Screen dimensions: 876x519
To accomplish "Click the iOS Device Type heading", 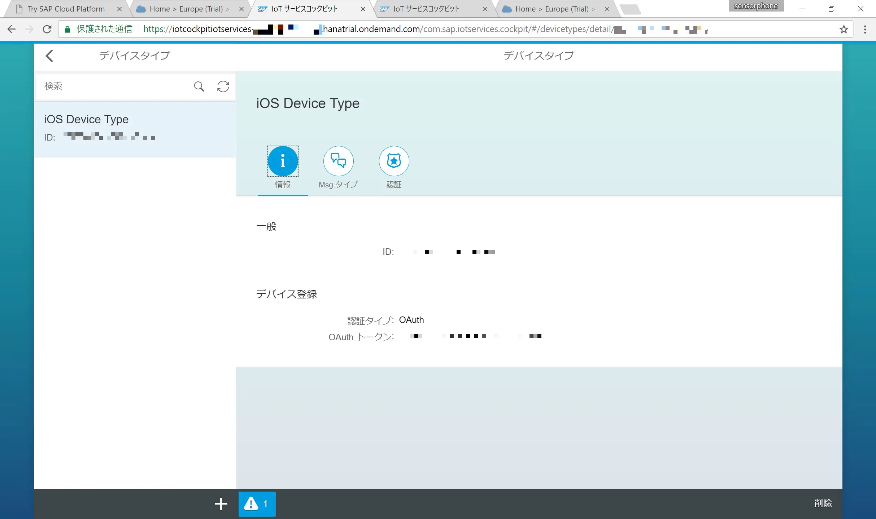I will tap(308, 103).
